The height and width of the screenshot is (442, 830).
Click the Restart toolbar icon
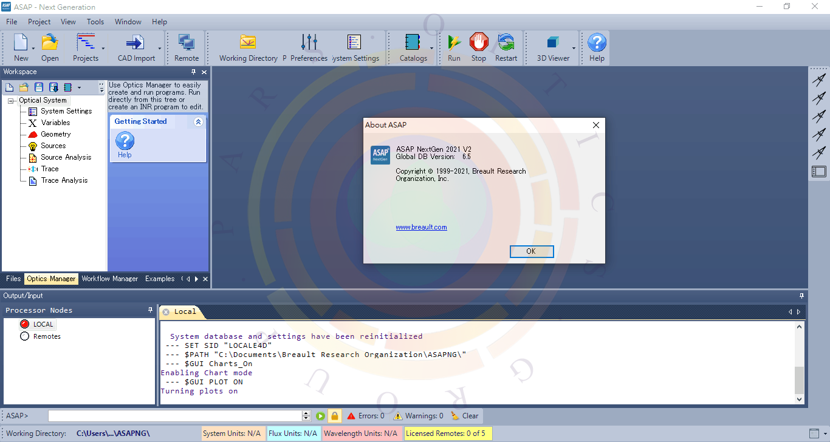pyautogui.click(x=506, y=42)
